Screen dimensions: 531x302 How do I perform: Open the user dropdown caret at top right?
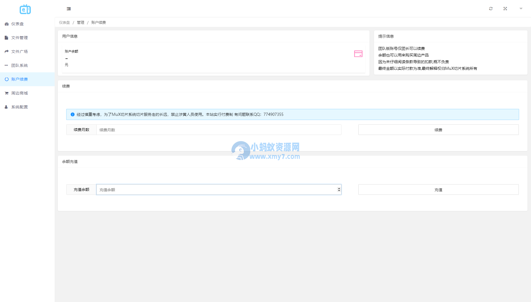tap(521, 9)
